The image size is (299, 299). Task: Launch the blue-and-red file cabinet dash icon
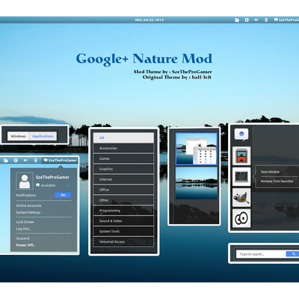coord(241,156)
